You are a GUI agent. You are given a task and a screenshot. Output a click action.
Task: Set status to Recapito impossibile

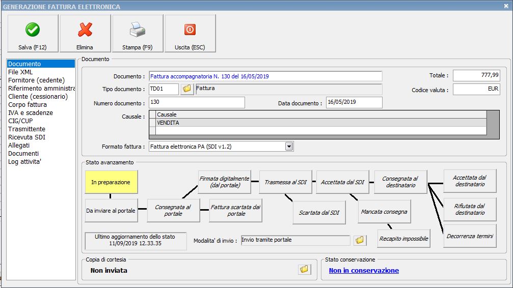click(x=403, y=239)
